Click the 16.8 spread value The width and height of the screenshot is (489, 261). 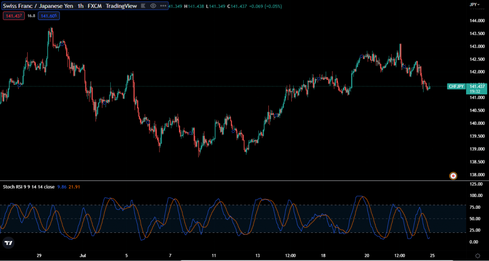pos(32,16)
